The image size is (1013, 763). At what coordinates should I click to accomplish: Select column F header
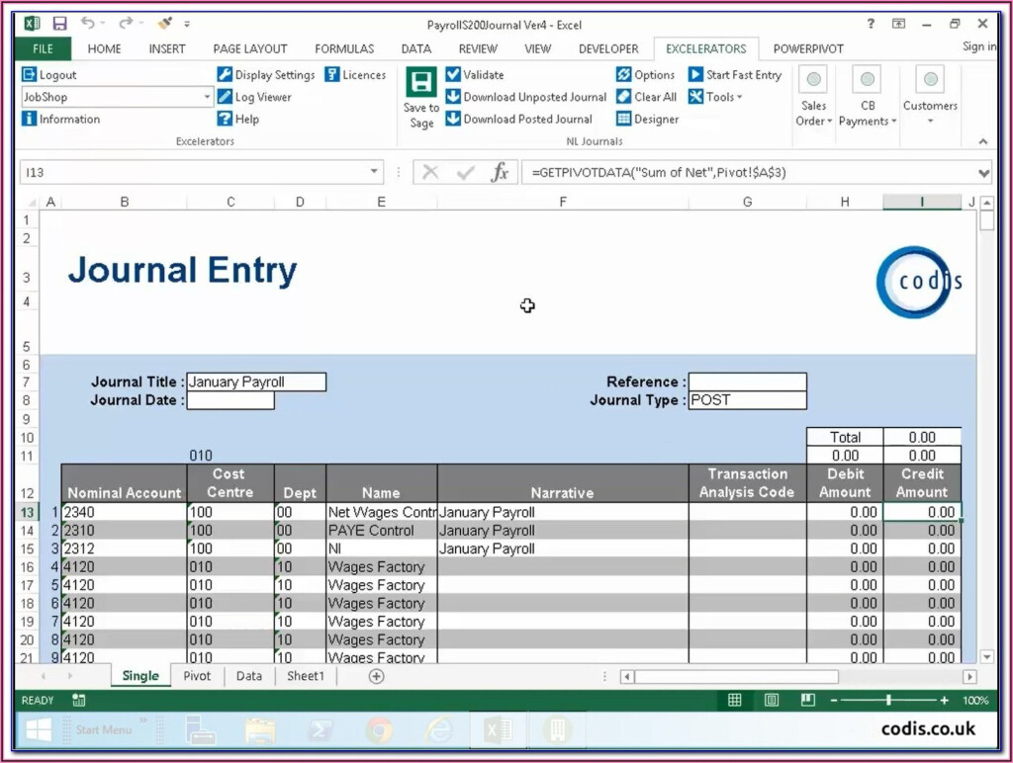(x=563, y=202)
